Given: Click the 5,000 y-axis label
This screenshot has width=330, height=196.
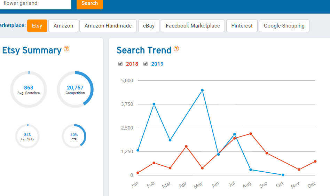Looking at the screenshot, I should 127,80.
